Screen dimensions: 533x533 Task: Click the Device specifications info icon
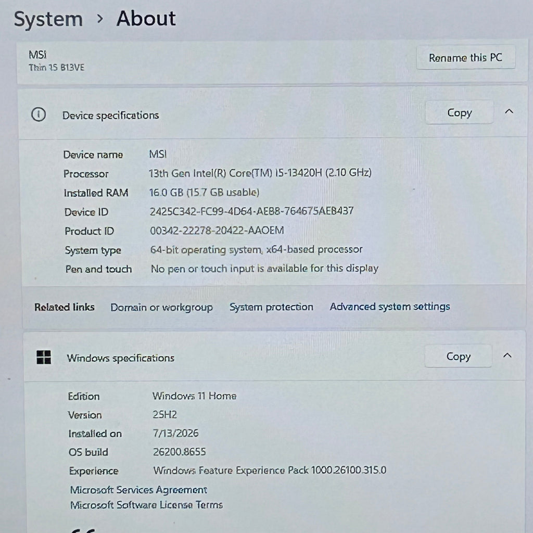(39, 115)
